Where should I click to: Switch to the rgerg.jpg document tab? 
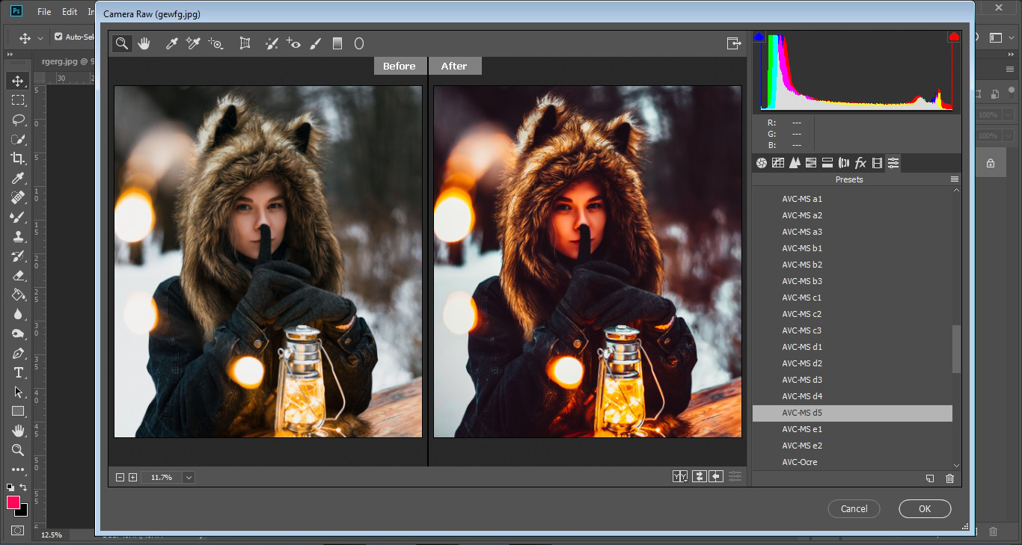pos(68,62)
